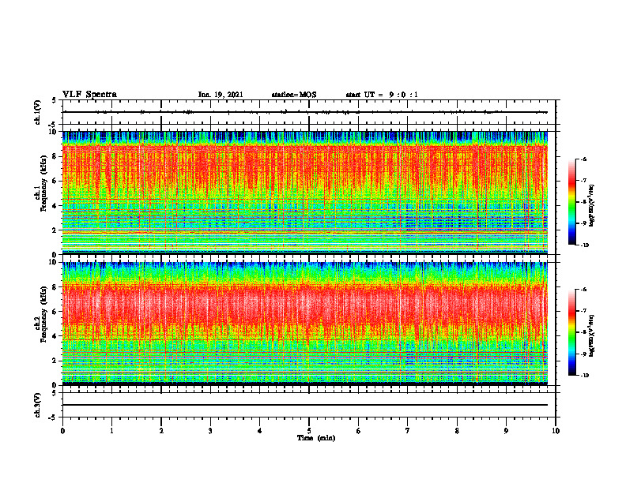Click time axis tick label "7"
The image size is (626, 483).
pyautogui.click(x=408, y=431)
